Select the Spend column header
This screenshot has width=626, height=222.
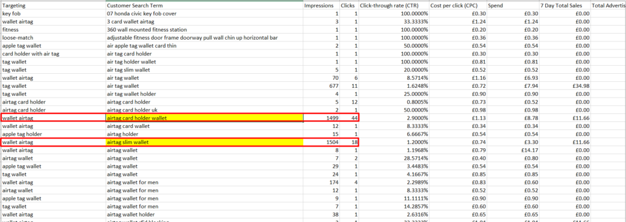click(x=513, y=5)
